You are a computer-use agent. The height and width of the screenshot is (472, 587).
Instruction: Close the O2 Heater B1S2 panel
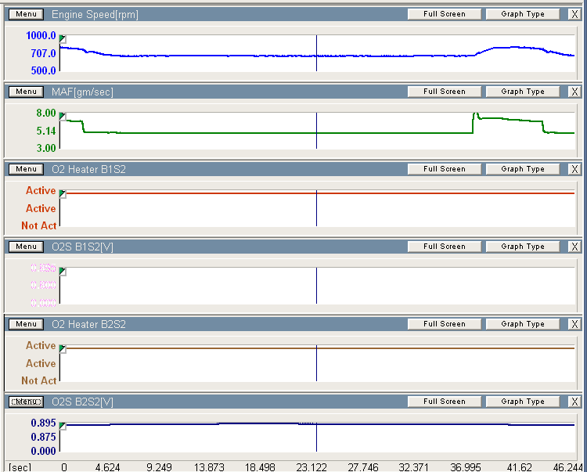[574, 169]
